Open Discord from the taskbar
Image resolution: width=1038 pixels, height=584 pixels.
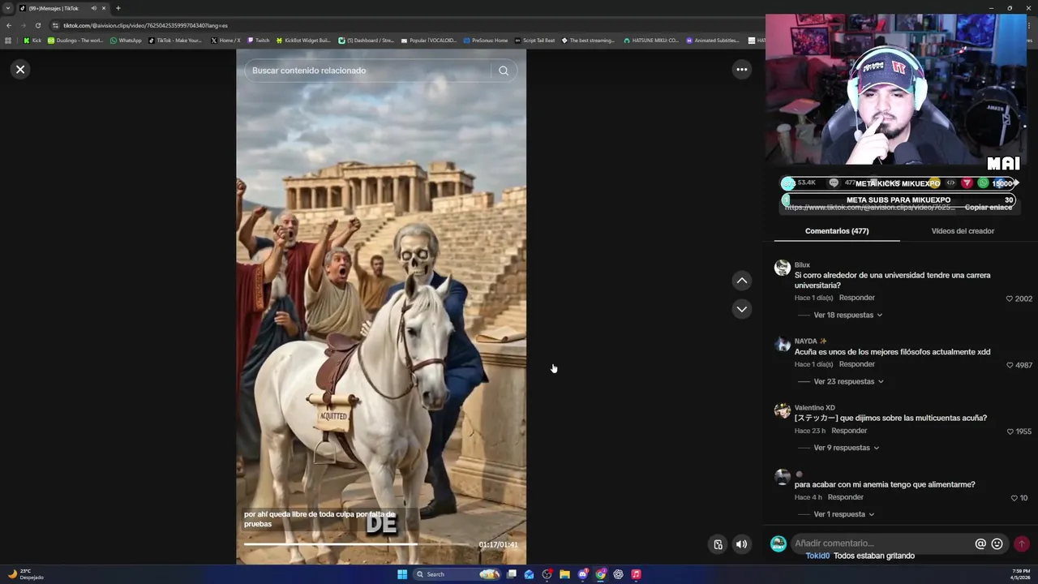click(x=582, y=574)
